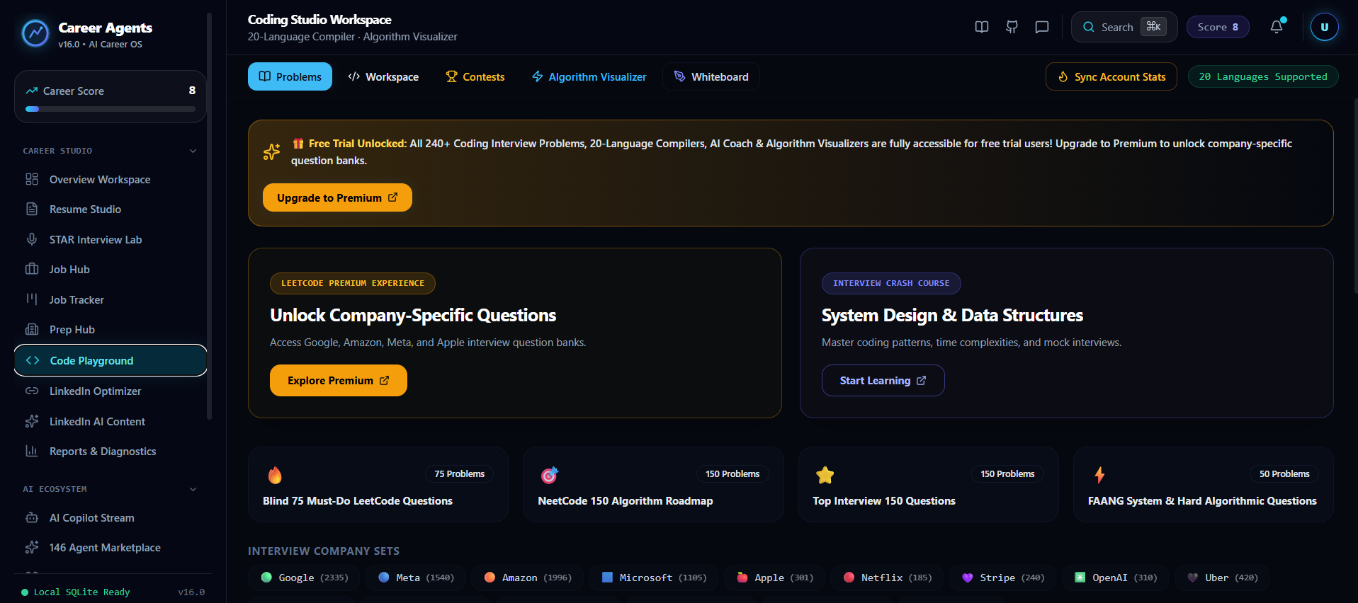Click the LinkedIn AI Content sparkle icon
The image size is (1358, 603).
coord(32,421)
